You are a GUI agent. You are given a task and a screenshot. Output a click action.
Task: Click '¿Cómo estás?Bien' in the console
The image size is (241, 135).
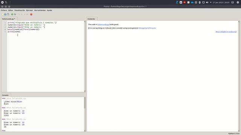(13, 102)
